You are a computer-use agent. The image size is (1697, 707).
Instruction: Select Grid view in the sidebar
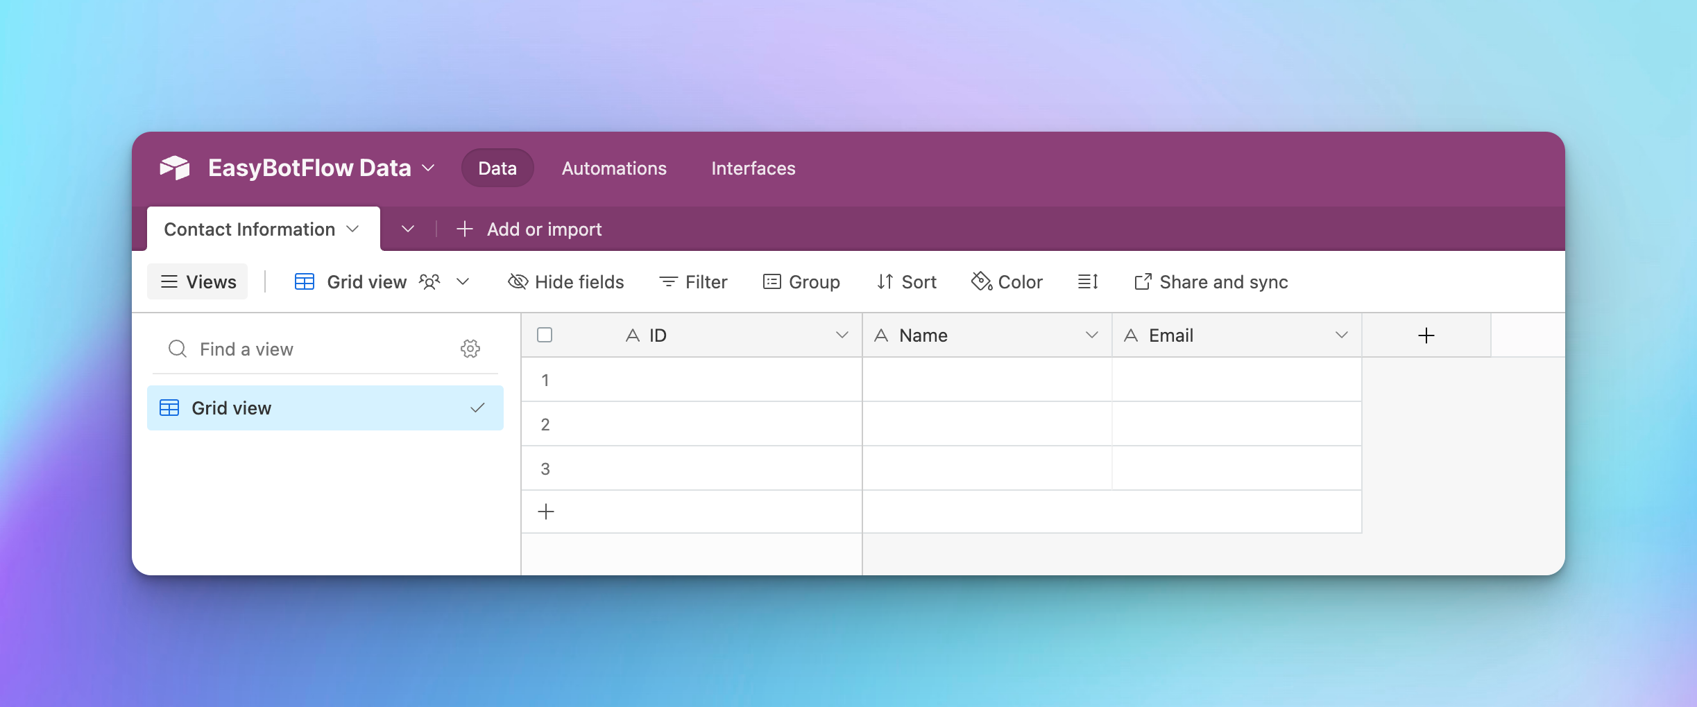[325, 408]
